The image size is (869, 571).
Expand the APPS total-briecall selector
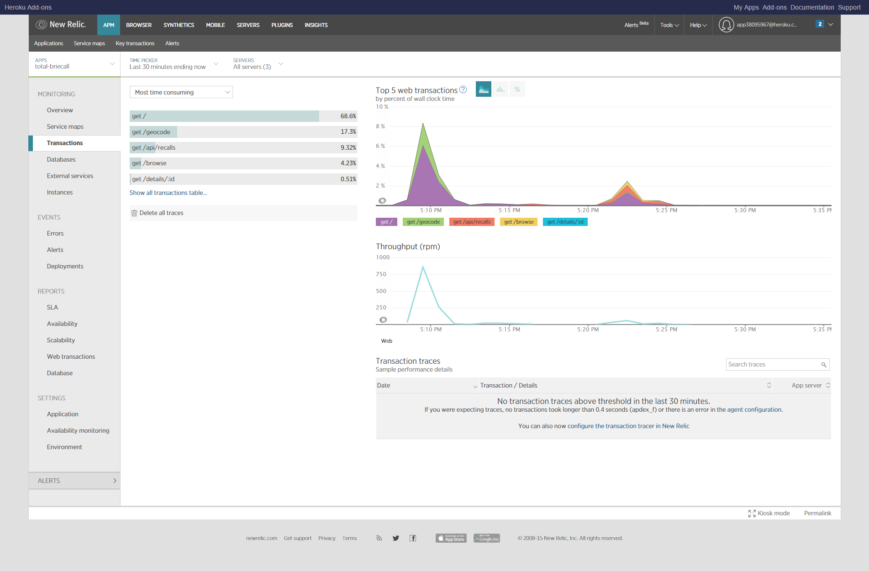(x=74, y=64)
